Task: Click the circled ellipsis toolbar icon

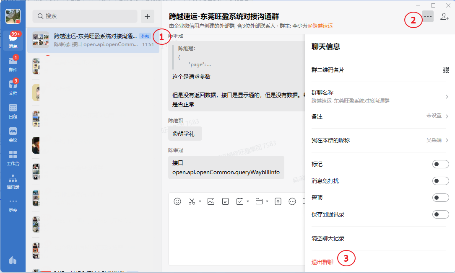Action: pyautogui.click(x=292, y=201)
